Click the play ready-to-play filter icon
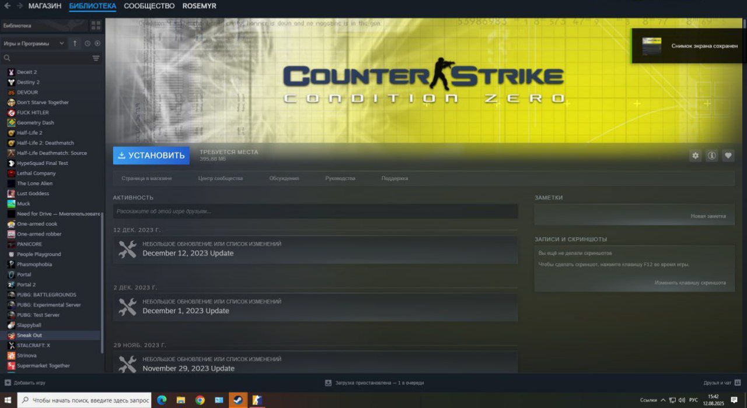The width and height of the screenshot is (747, 408). (x=97, y=44)
